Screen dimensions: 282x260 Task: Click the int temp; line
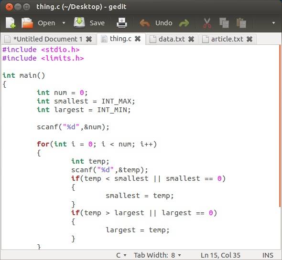pyautogui.click(x=90, y=161)
